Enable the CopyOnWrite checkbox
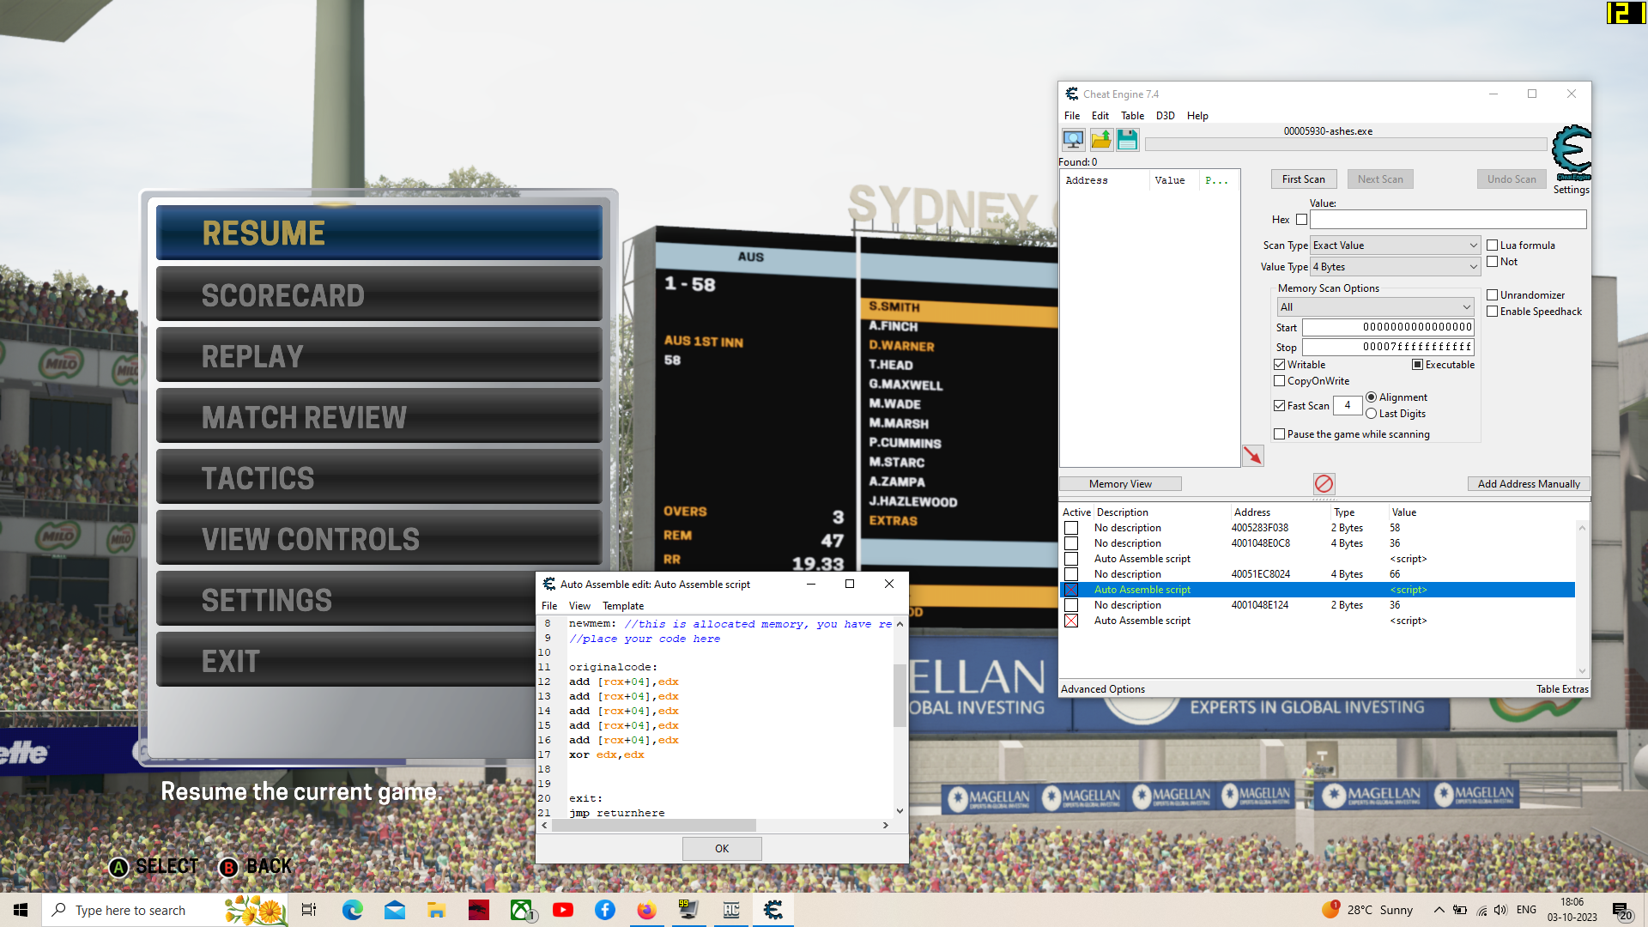The width and height of the screenshot is (1648, 927). [x=1280, y=381]
